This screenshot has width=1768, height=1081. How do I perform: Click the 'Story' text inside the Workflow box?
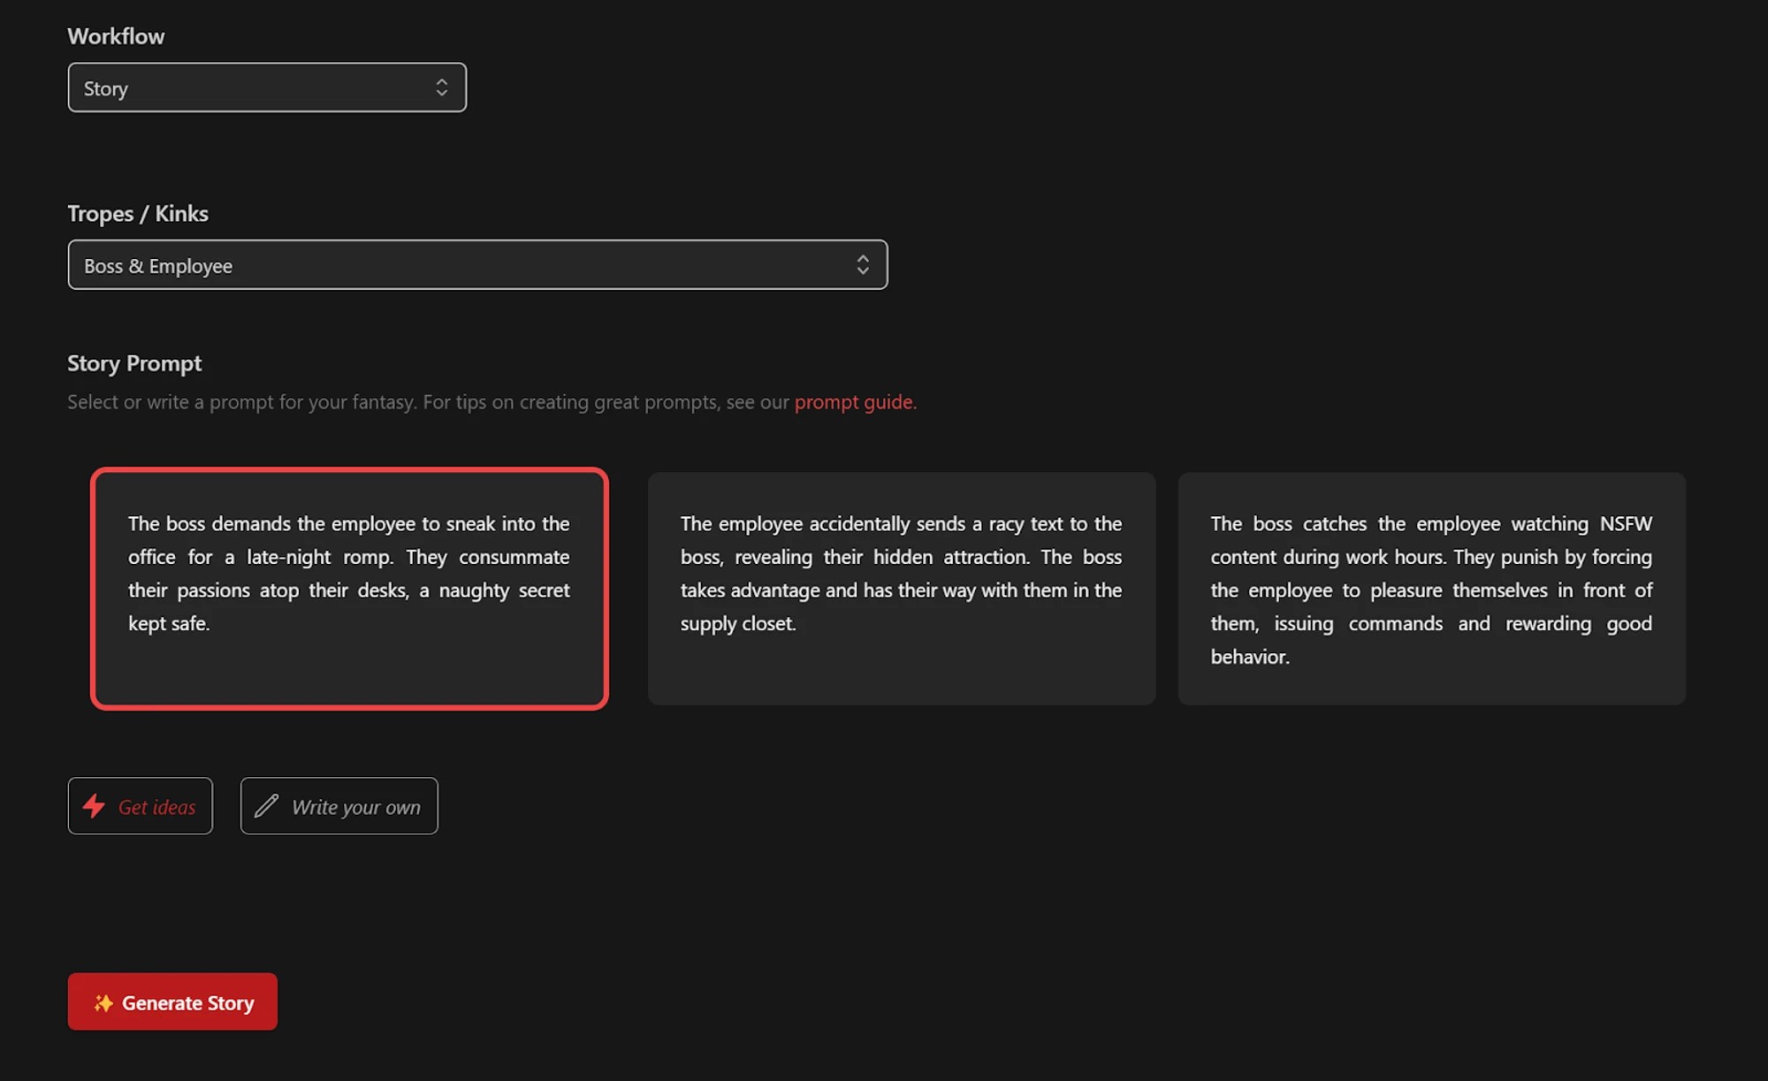pyautogui.click(x=106, y=88)
